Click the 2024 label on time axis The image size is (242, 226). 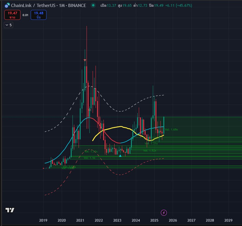point(136,220)
